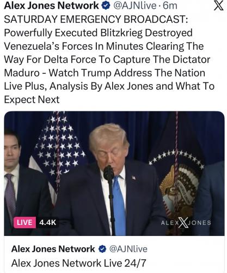Screen dimensions: 227x273
Task: Click the presidential seal flag in video
Action: [179, 180]
